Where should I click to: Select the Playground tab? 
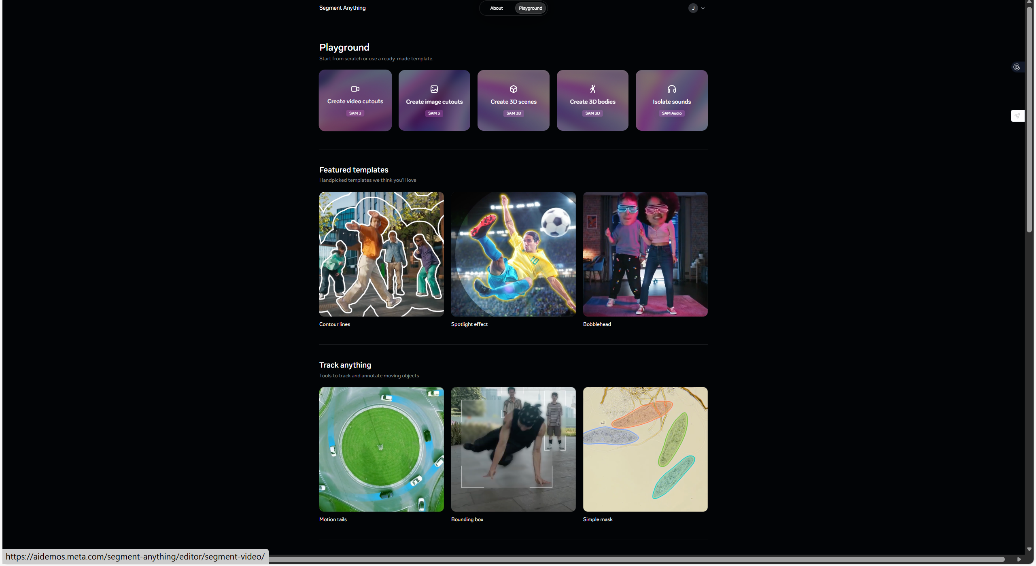click(530, 8)
